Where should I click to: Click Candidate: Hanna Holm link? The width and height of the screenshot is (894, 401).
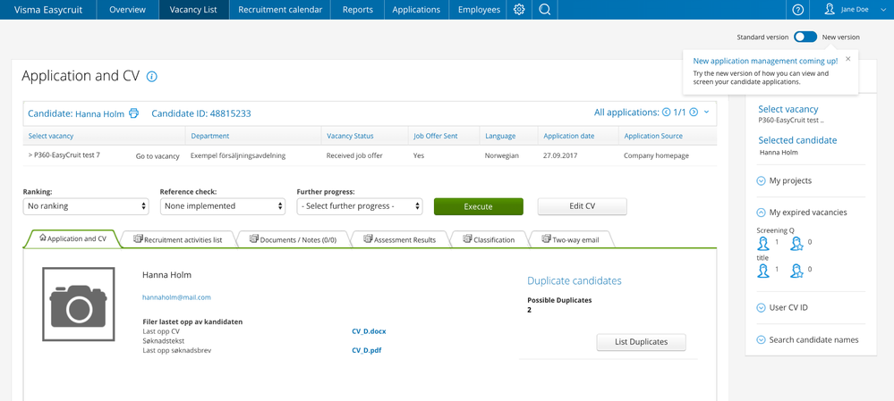pos(76,113)
